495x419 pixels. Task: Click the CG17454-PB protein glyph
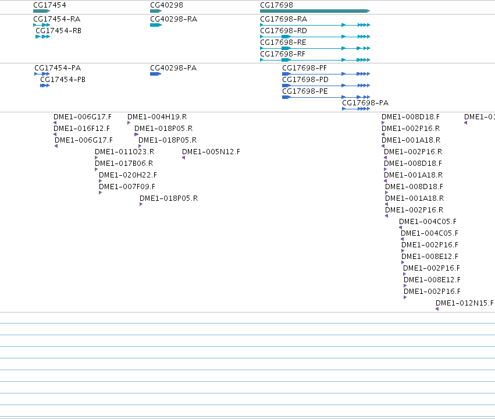coord(45,86)
